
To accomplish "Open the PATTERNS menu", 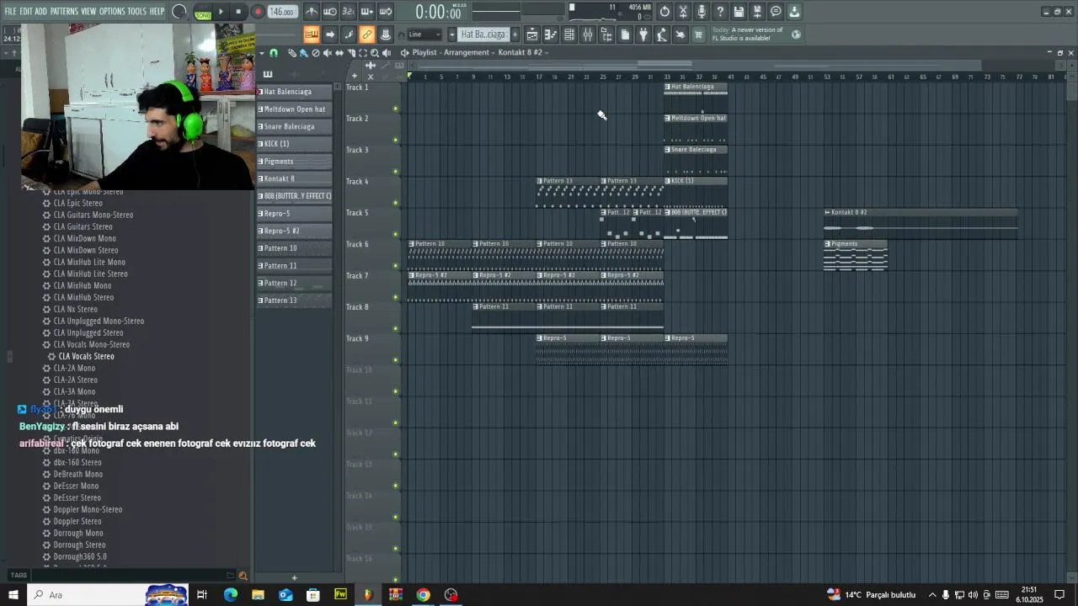I will tap(64, 12).
